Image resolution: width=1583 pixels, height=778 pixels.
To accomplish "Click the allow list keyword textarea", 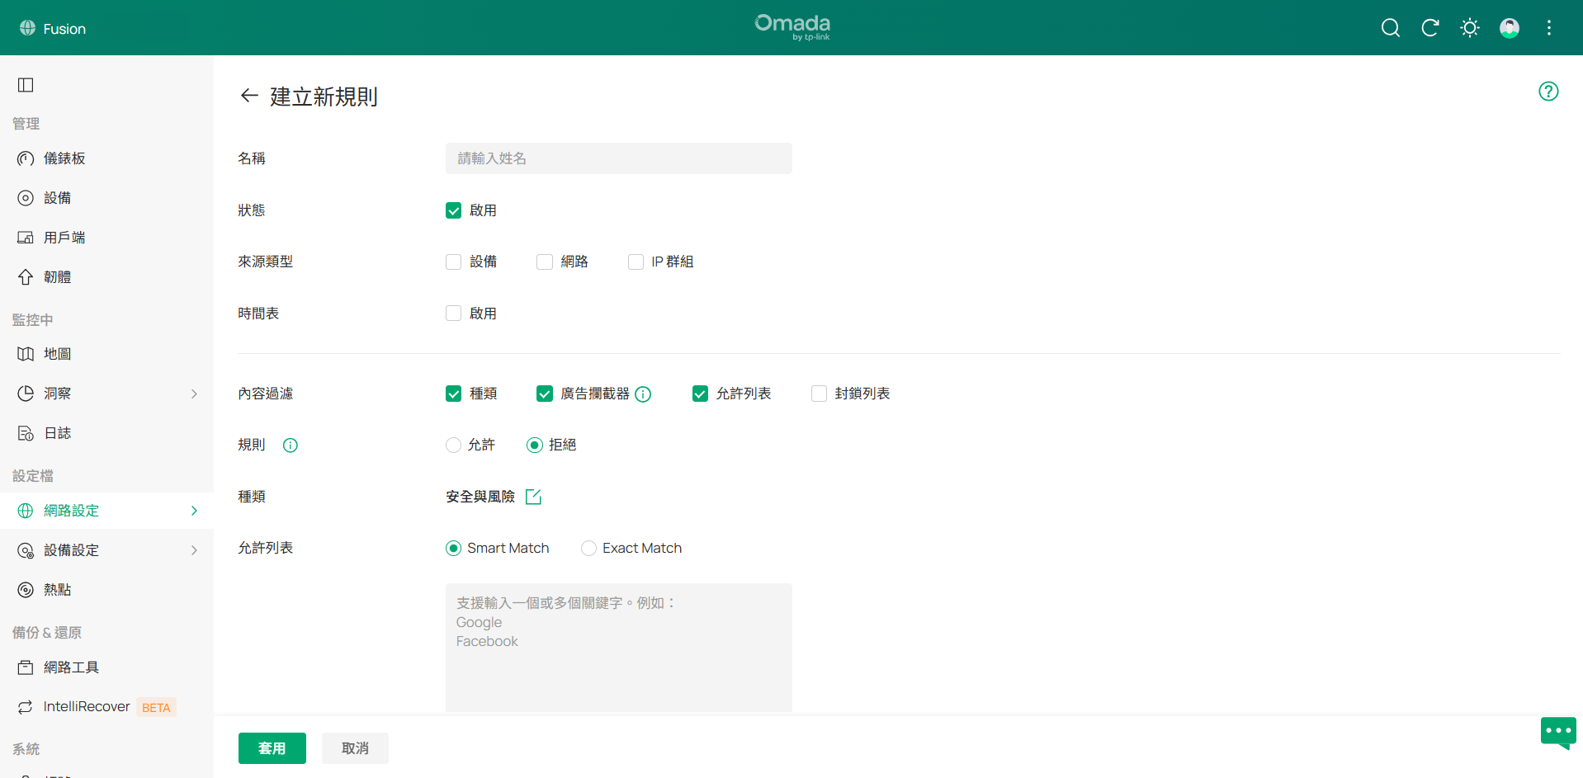I will click(619, 648).
